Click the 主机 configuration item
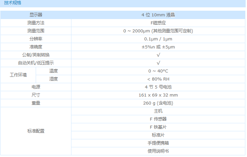The width and height of the screenshot is (247, 157). (158, 111)
